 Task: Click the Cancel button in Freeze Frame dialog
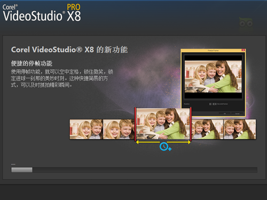[x=237, y=114]
